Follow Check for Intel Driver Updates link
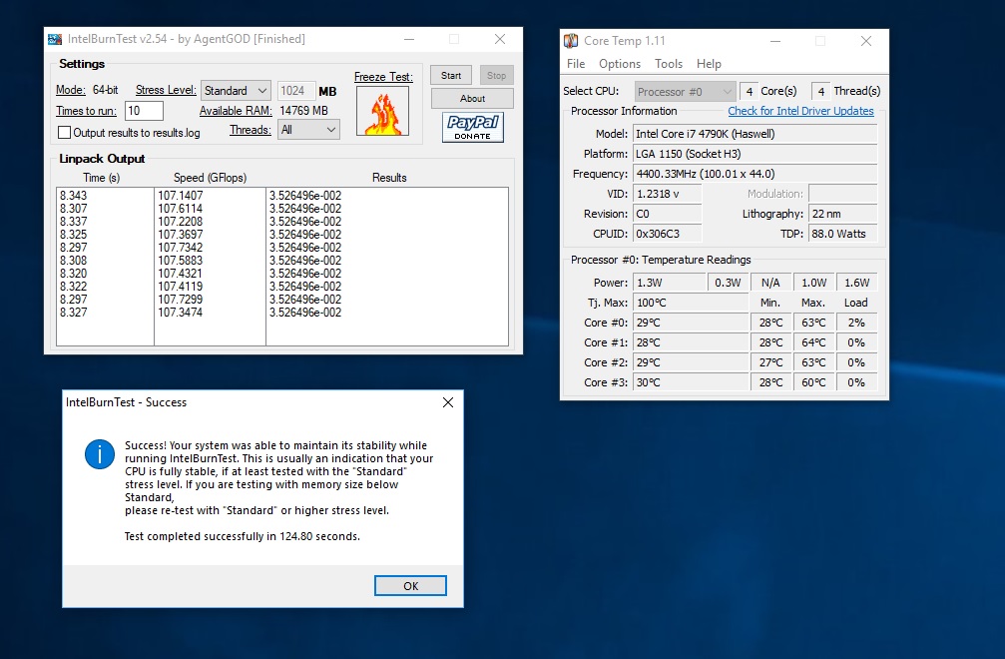 pyautogui.click(x=800, y=111)
